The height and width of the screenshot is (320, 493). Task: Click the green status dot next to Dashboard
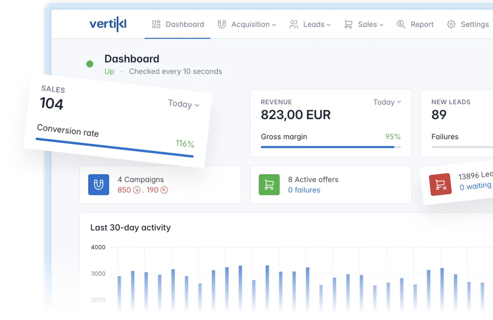(x=90, y=64)
